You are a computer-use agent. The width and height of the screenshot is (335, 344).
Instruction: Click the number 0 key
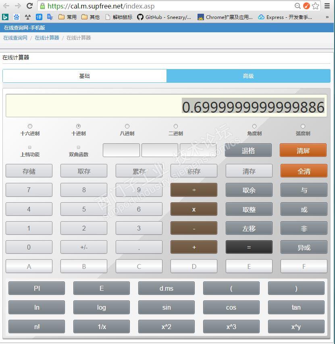point(29,247)
